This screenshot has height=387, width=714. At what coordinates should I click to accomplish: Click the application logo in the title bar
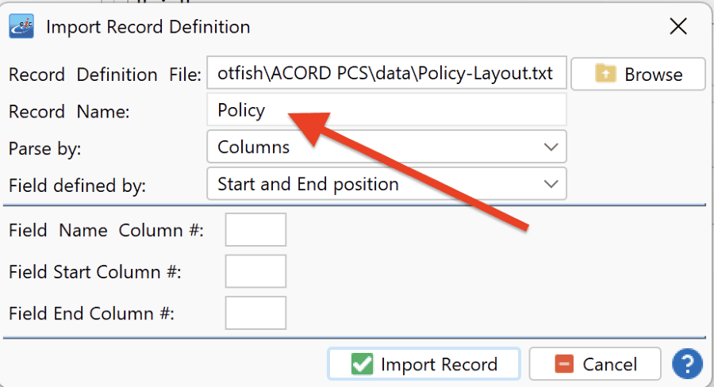coord(21,26)
